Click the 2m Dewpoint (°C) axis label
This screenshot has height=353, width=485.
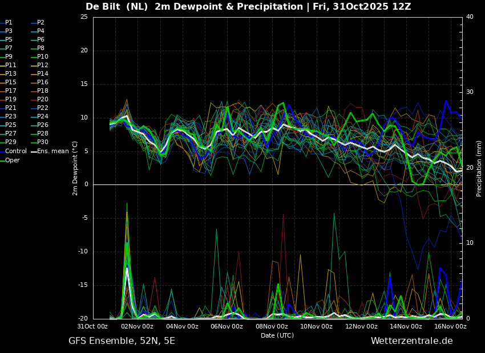pyautogui.click(x=75, y=169)
